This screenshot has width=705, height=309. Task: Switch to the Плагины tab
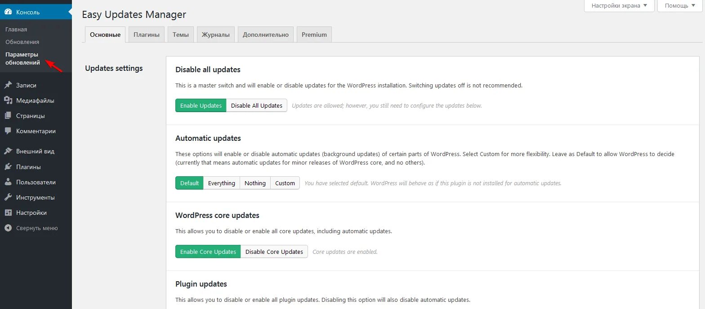(x=147, y=35)
